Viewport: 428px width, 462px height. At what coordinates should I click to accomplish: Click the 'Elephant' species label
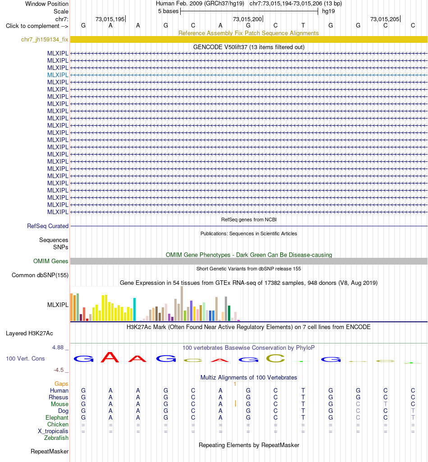click(57, 417)
